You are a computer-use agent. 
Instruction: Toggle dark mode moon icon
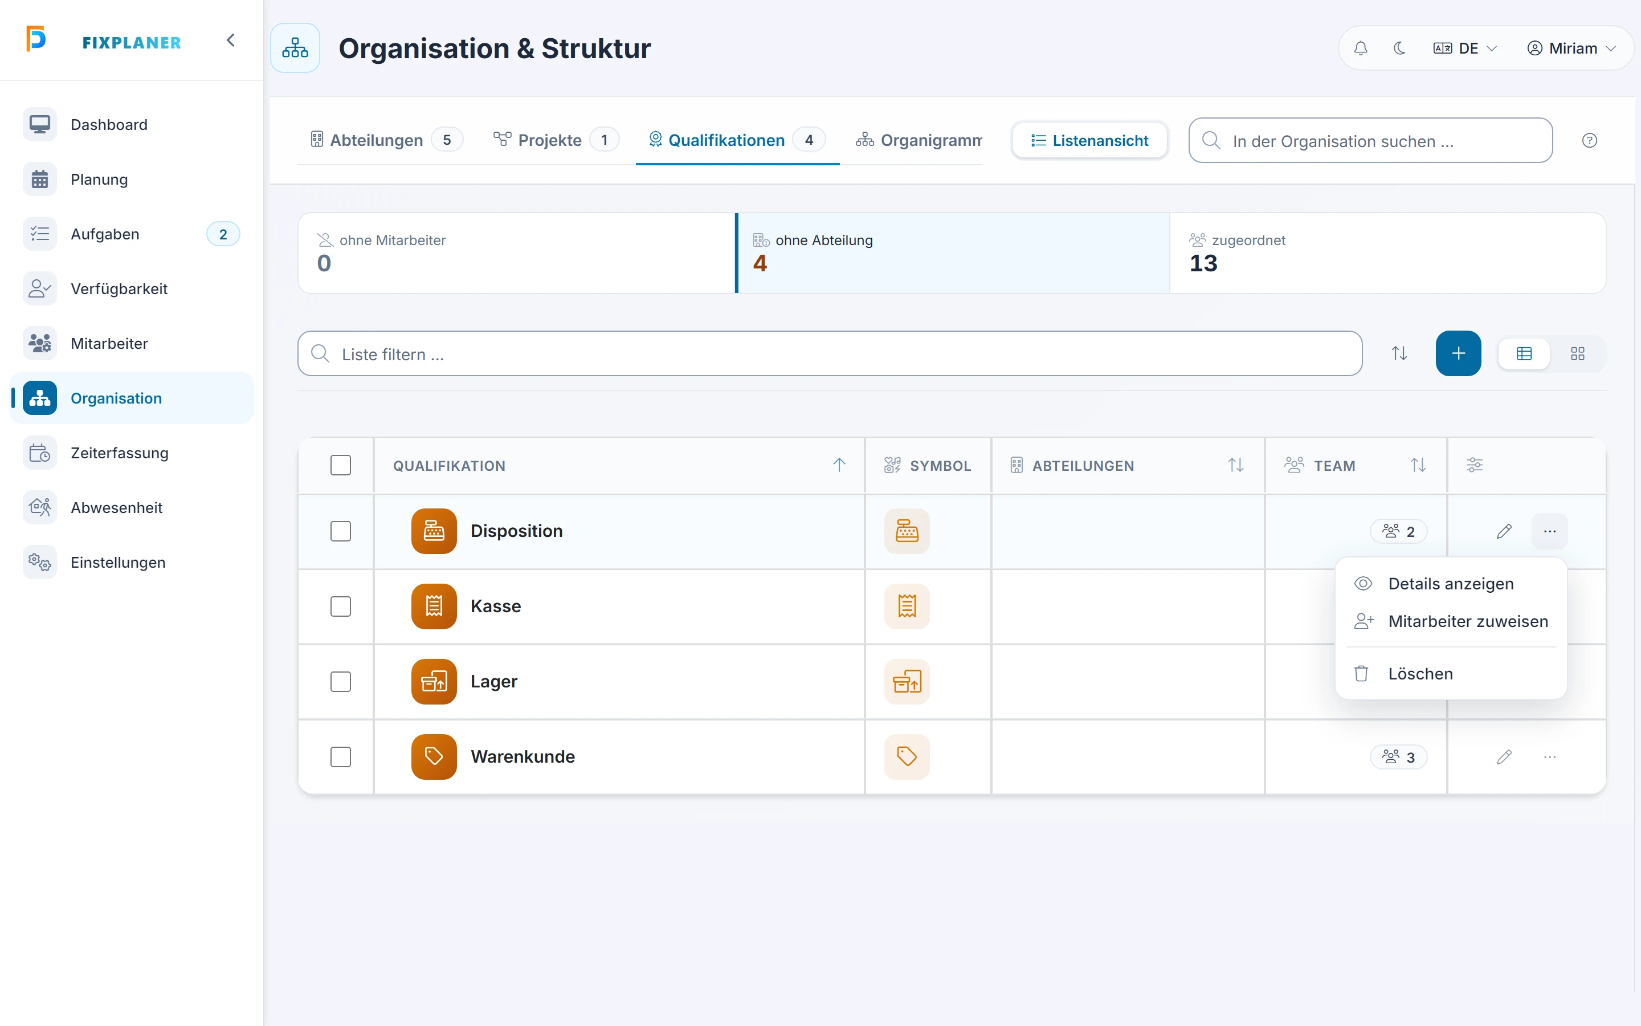point(1399,48)
